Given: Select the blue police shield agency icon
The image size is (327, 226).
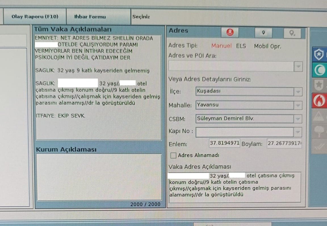Looking at the screenshot, I should tap(319, 55).
